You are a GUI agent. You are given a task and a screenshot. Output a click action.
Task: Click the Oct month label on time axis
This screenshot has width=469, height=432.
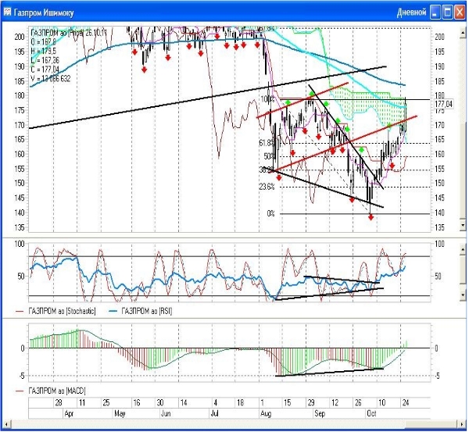pos(371,413)
